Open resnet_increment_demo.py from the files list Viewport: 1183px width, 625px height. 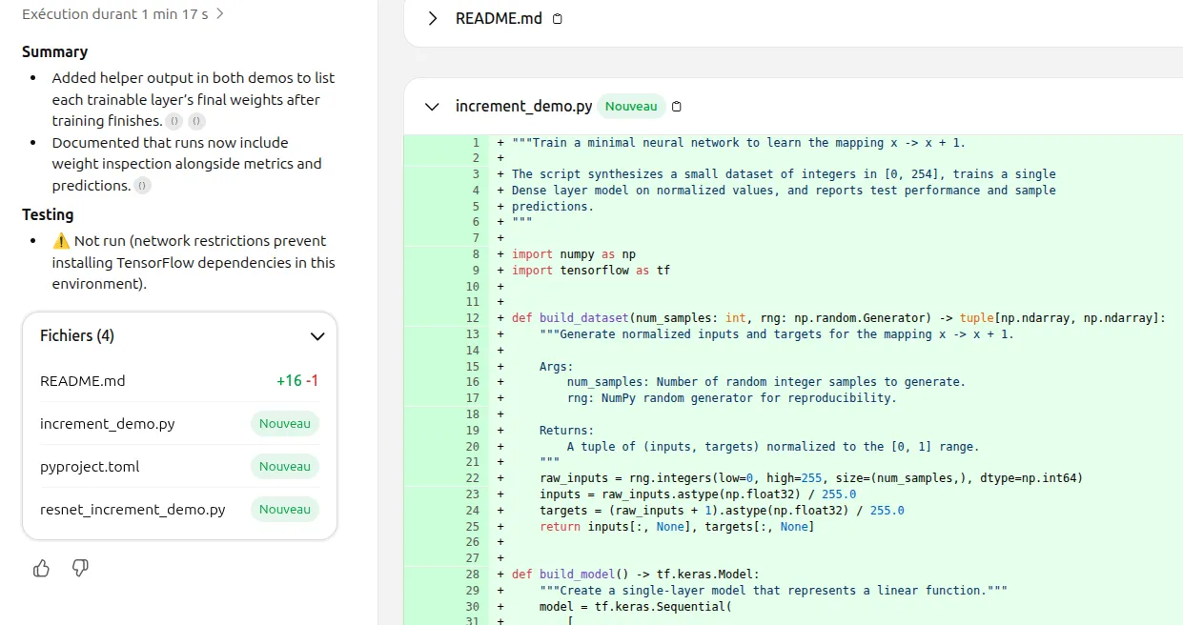(133, 510)
